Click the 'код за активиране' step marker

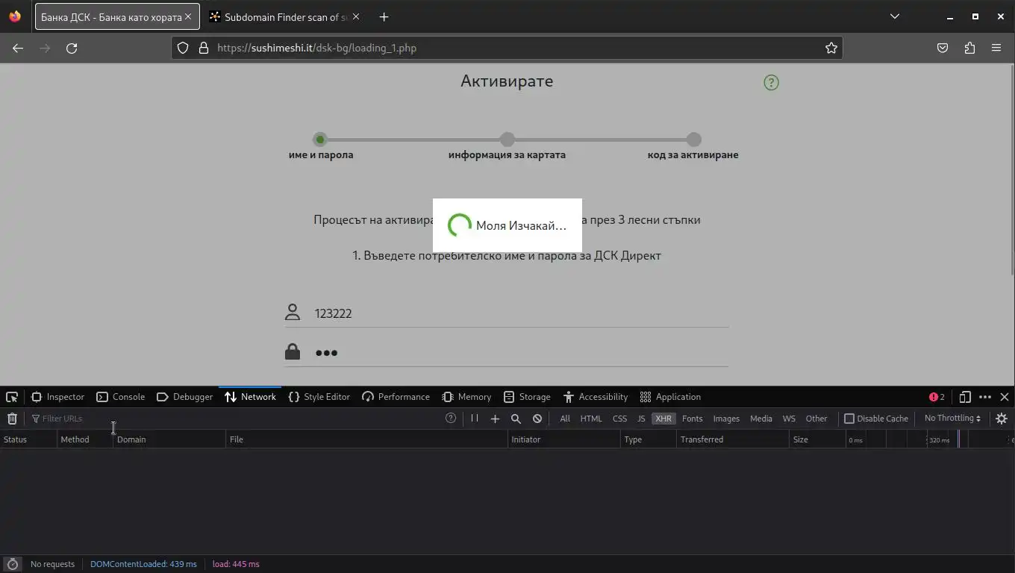point(694,140)
